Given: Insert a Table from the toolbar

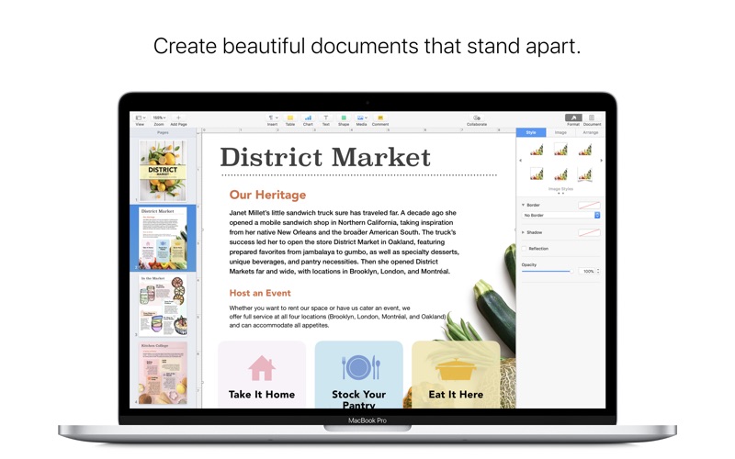Looking at the screenshot, I should click(290, 118).
